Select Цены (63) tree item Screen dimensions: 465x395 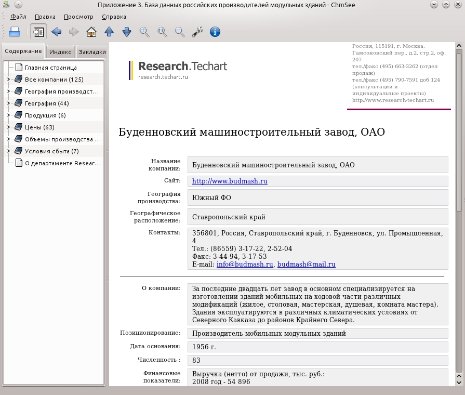click(x=39, y=127)
